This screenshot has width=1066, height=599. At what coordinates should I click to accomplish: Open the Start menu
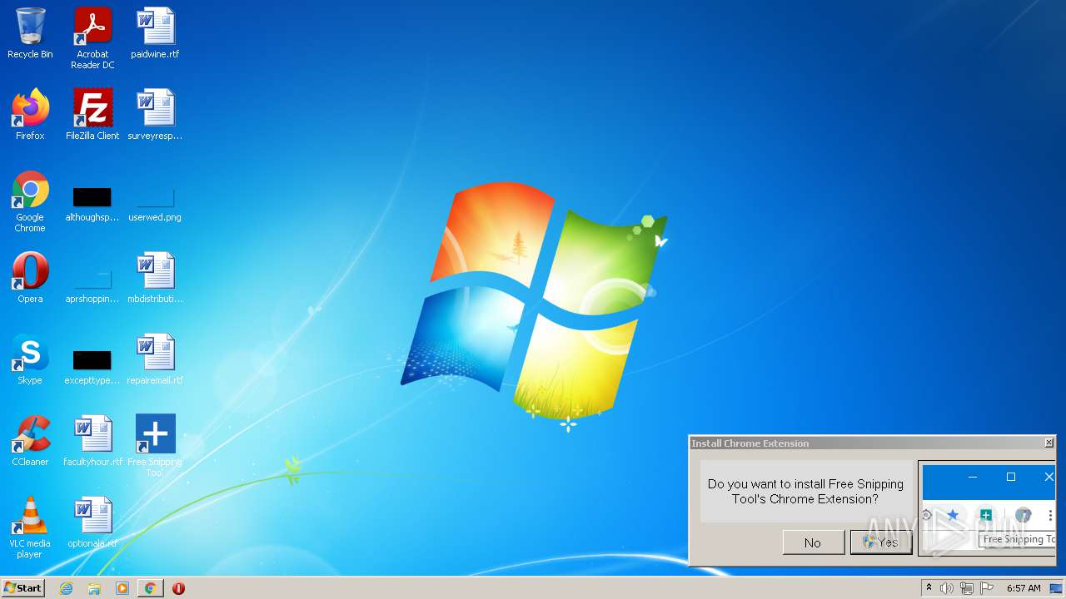[23, 588]
